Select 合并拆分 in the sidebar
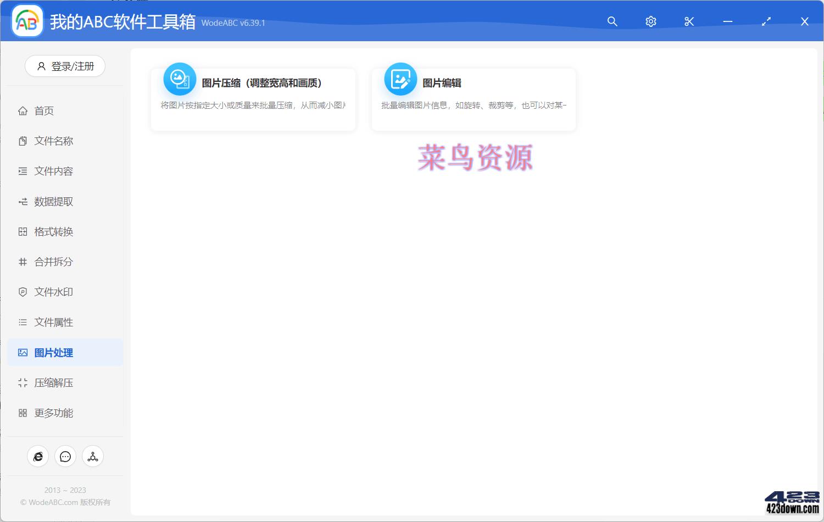The image size is (824, 522). click(x=53, y=262)
